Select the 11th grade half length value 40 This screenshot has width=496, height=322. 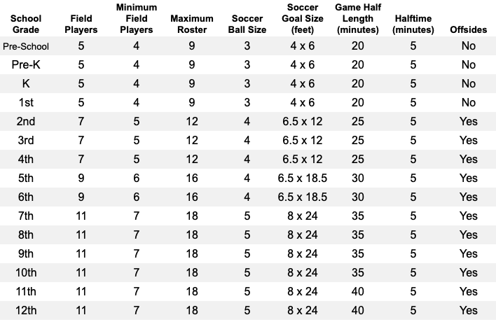click(358, 292)
